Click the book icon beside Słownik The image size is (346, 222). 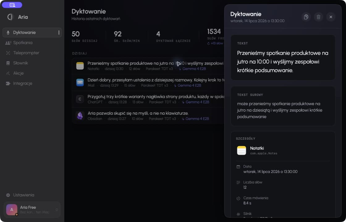(8, 63)
